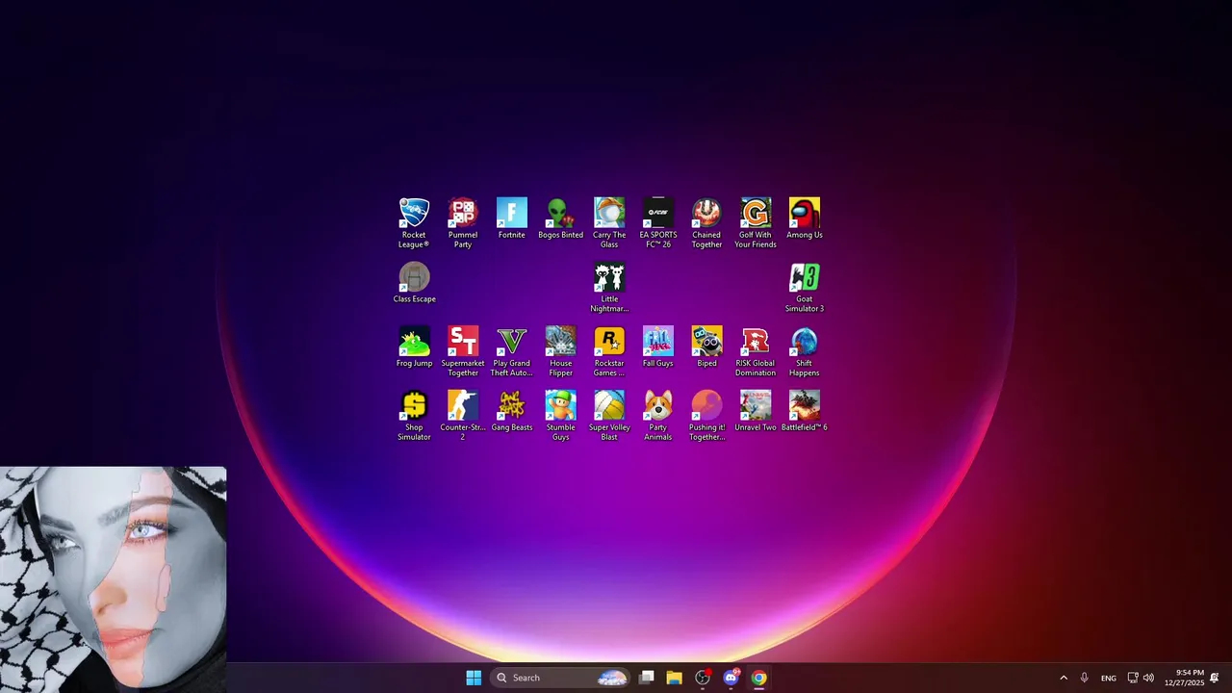Select the Goat Simulator 3 icon
The width and height of the screenshot is (1232, 693).
[805, 288]
